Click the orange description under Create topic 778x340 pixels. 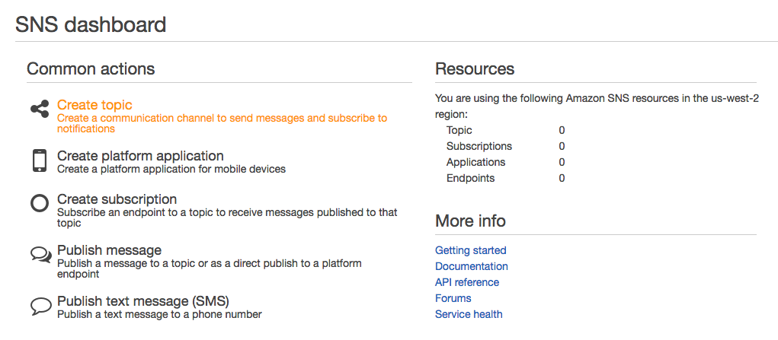point(222,123)
